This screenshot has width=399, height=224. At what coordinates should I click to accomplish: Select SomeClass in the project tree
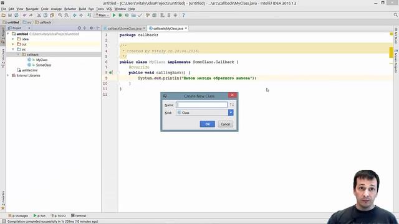pyautogui.click(x=44, y=65)
